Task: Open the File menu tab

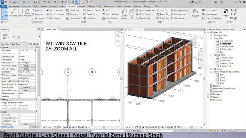Action: tap(3, 6)
